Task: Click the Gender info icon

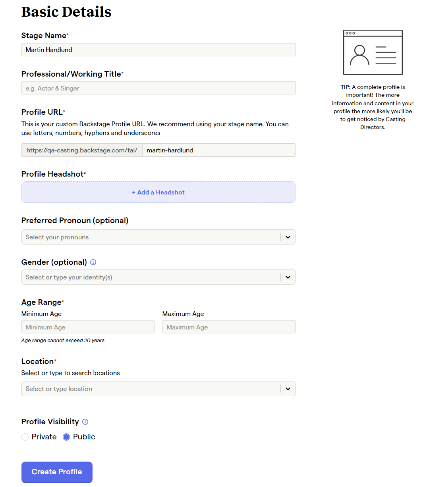Action: coord(93,262)
